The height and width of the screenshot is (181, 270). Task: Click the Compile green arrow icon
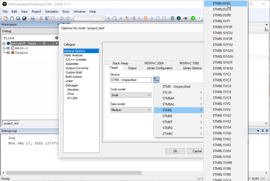[172, 18]
